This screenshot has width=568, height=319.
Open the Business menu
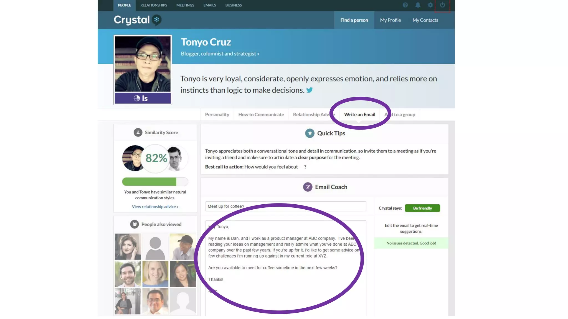click(x=234, y=5)
